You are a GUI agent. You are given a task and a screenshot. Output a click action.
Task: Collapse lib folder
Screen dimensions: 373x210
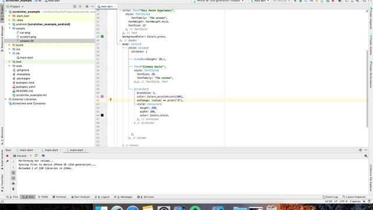[x=9, y=53]
